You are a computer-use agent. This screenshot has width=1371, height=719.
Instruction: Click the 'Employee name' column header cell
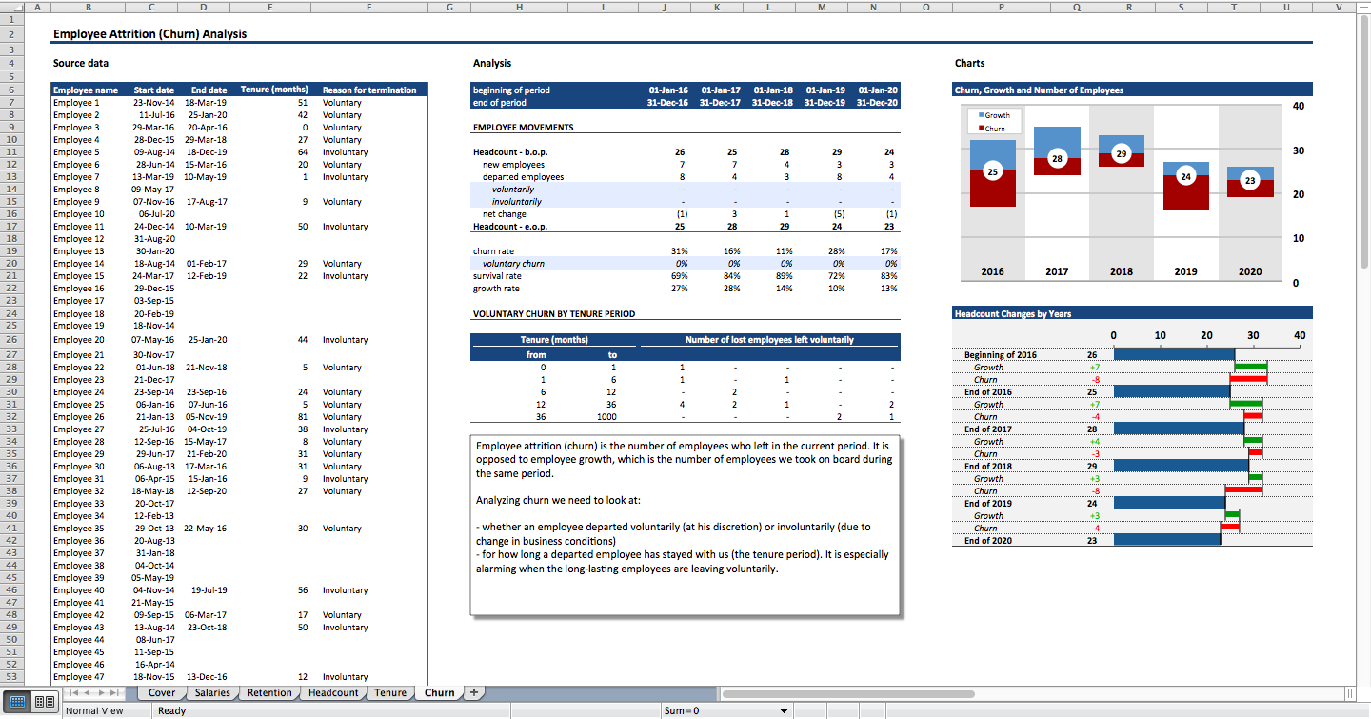point(86,90)
